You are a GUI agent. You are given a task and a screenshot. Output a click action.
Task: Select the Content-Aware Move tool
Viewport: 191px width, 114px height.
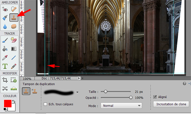pyautogui.click(x=5, y=89)
